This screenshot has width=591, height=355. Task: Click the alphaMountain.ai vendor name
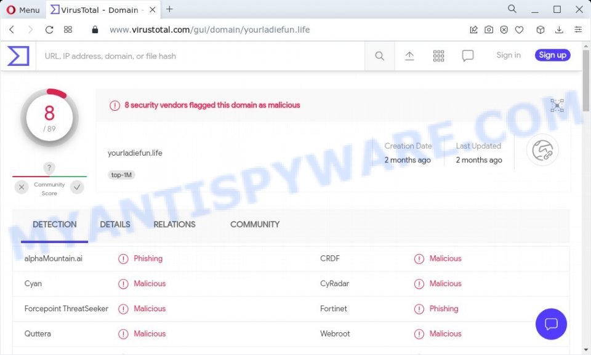[54, 258]
